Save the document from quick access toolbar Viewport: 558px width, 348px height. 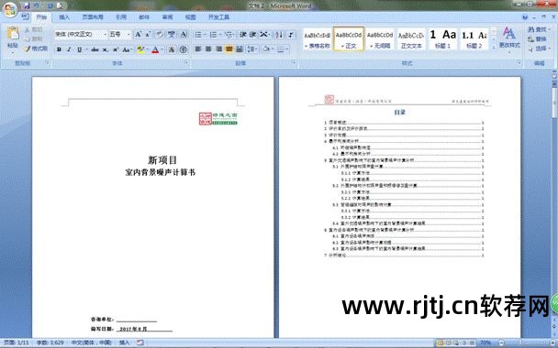point(27,5)
